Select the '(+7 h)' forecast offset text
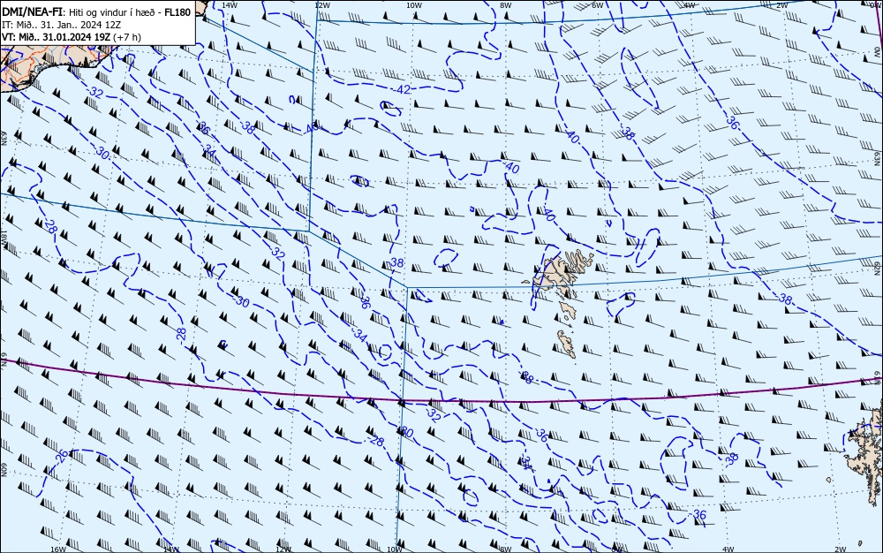This screenshot has height=553, width=883. (x=127, y=37)
